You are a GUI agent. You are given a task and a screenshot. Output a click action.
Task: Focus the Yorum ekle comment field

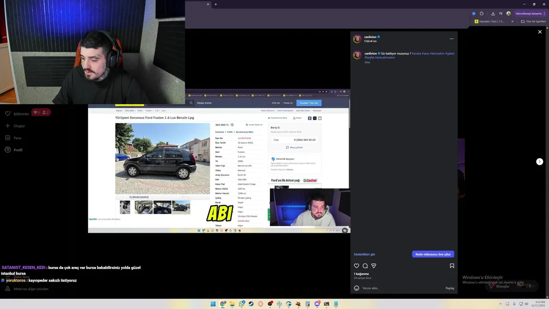[x=403, y=288]
